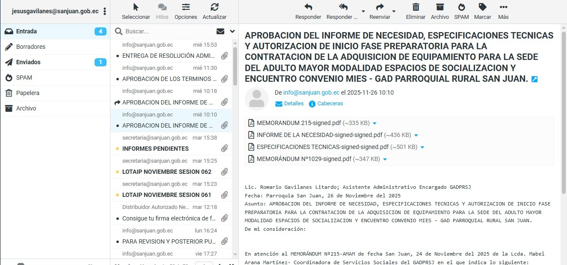Toggle the envelope mail filter in search bar
The image size is (567, 265).
click(220, 31)
